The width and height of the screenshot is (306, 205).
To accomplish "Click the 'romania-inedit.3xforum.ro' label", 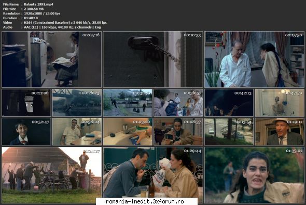I will 145,201.
